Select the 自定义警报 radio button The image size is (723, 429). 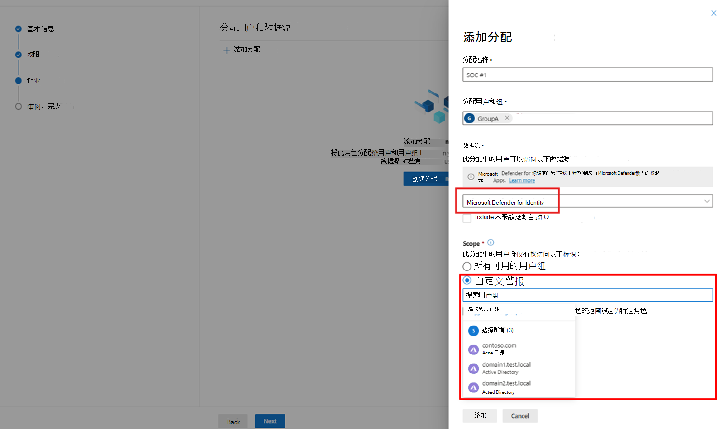467,280
